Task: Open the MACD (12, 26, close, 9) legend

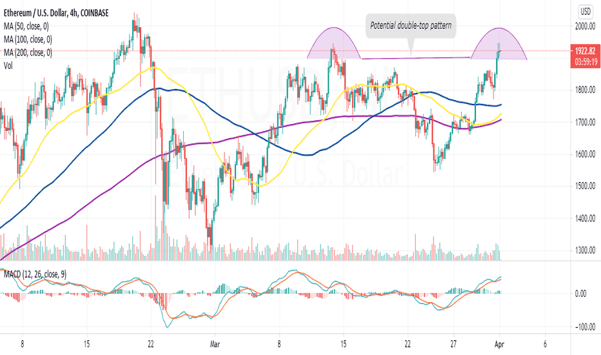Action: (35, 274)
